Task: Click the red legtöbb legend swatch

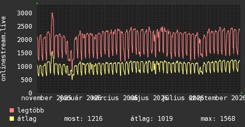Action: (x=12, y=110)
